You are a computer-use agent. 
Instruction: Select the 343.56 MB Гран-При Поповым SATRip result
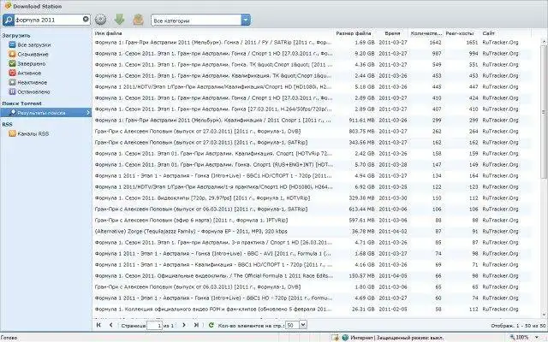313,143
